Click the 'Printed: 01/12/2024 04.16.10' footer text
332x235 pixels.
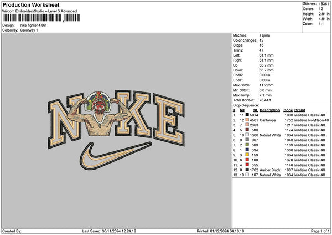[220, 231]
